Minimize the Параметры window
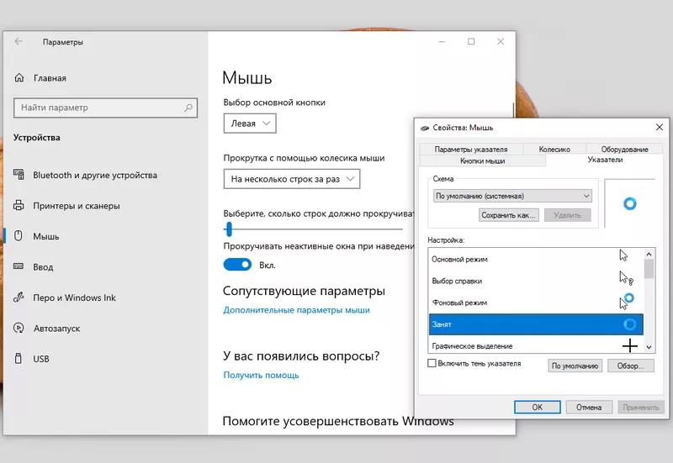 (x=442, y=41)
